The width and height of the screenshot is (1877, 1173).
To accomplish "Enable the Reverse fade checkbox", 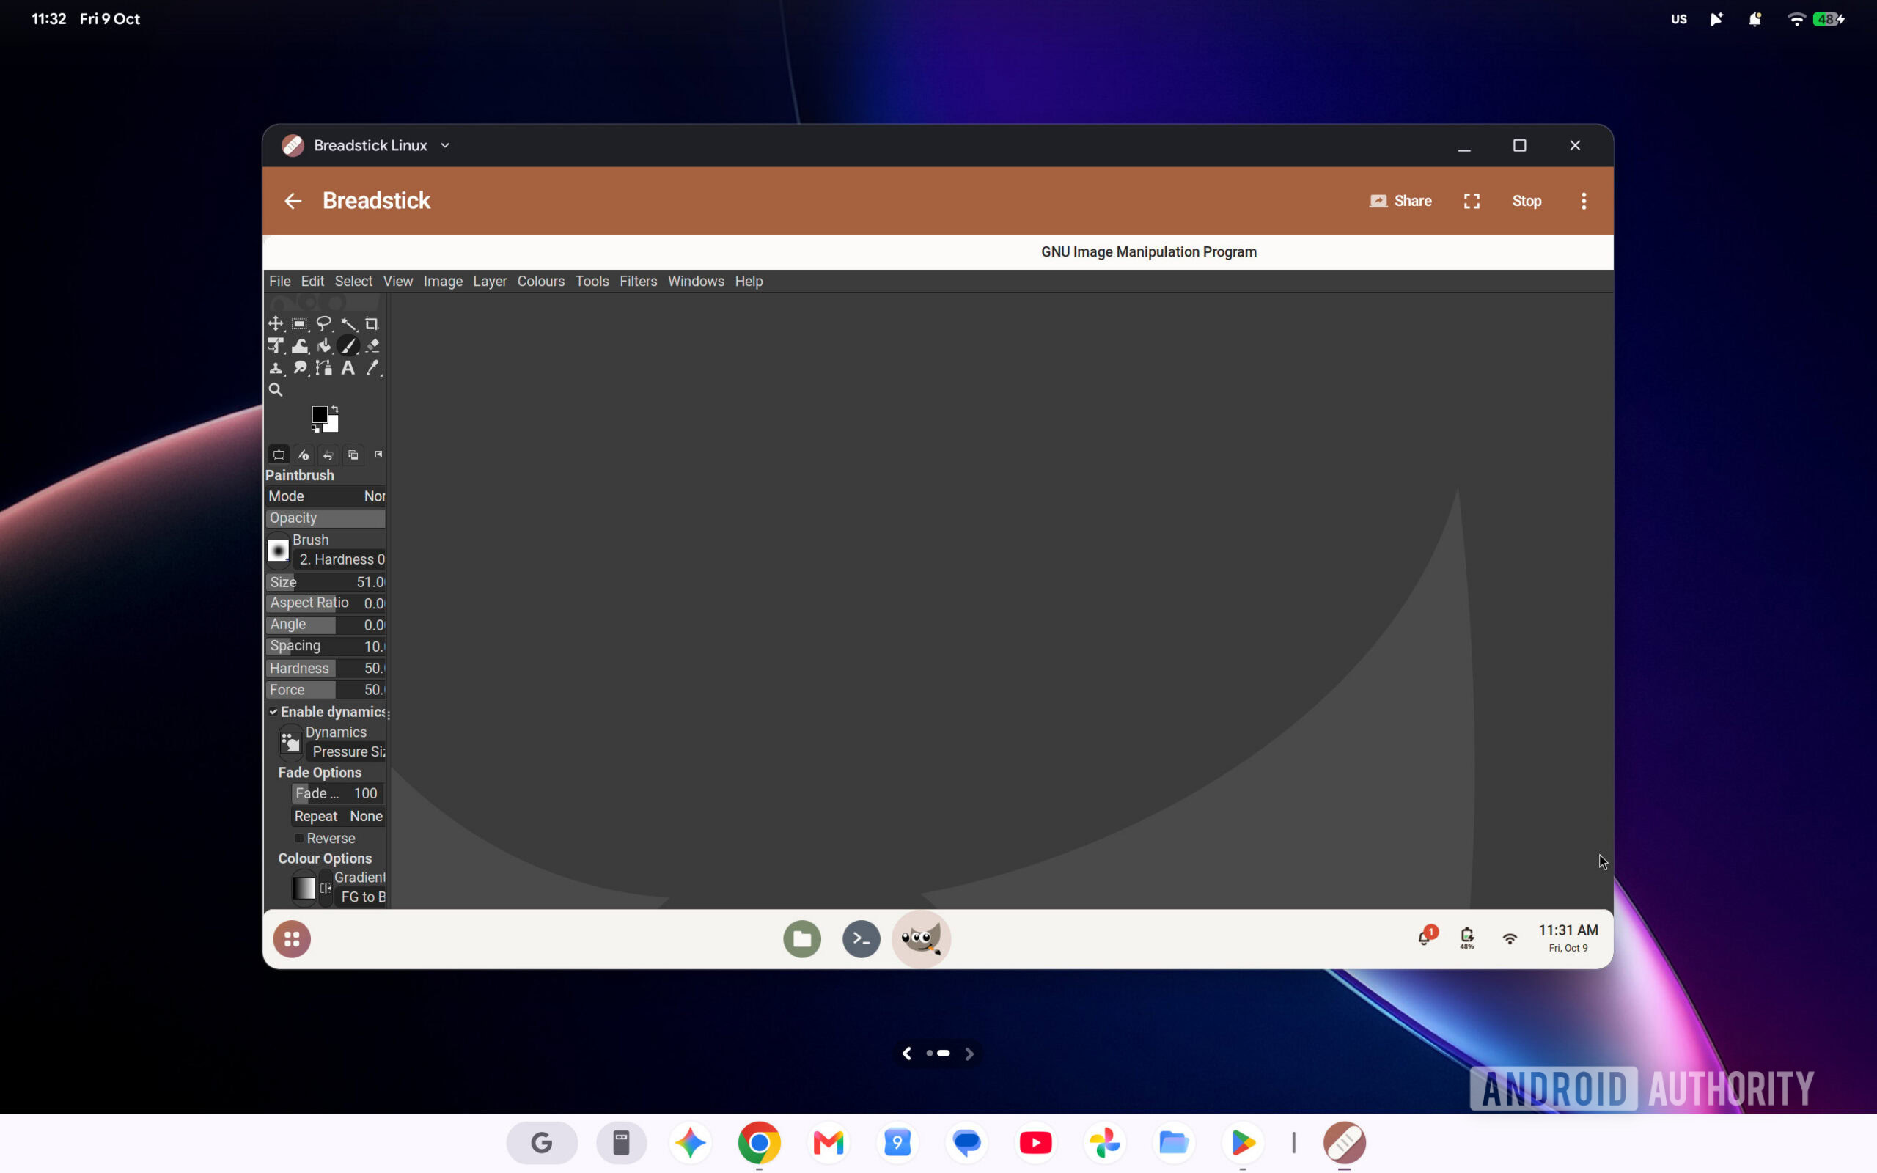I will click(x=298, y=839).
